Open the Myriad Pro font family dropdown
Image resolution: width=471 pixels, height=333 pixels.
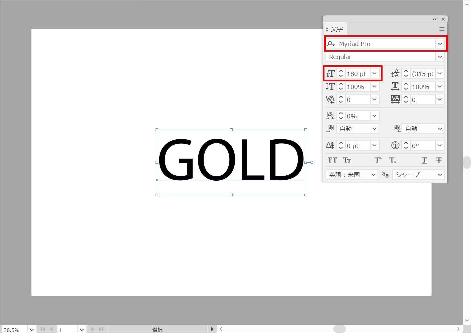pyautogui.click(x=440, y=44)
